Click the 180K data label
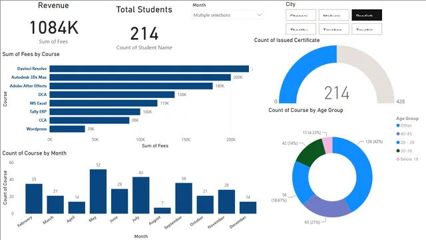The height and width of the screenshot is (240, 426). point(220,86)
